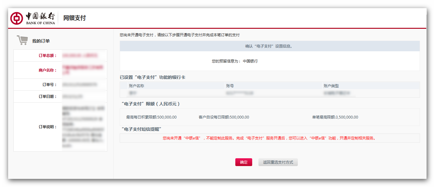Click the shopping cart icon

click(x=22, y=40)
